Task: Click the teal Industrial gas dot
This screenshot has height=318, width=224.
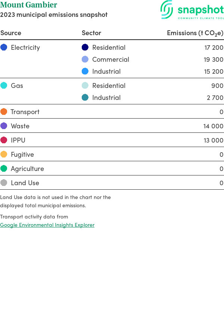Action: click(x=85, y=98)
